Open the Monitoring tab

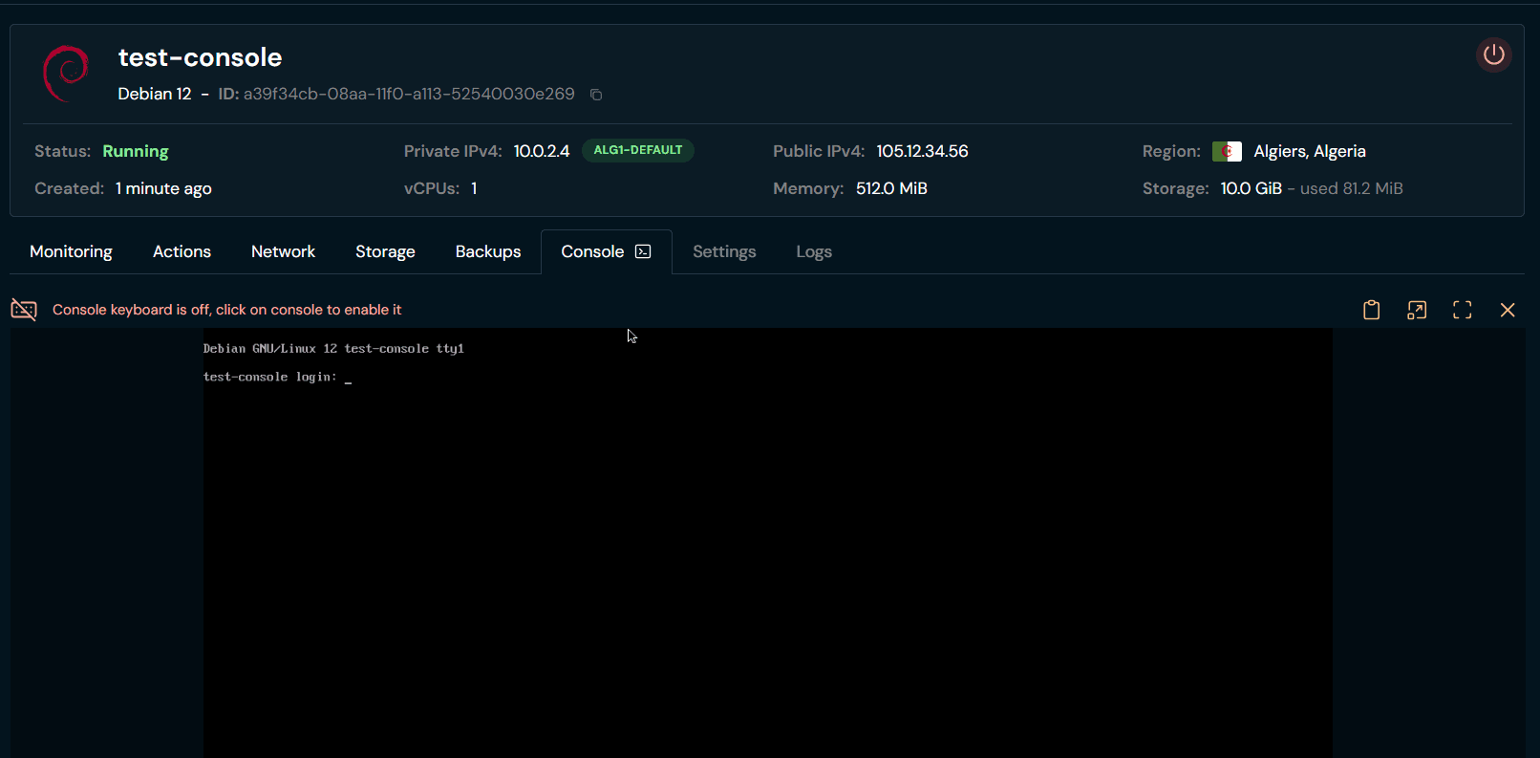point(71,251)
